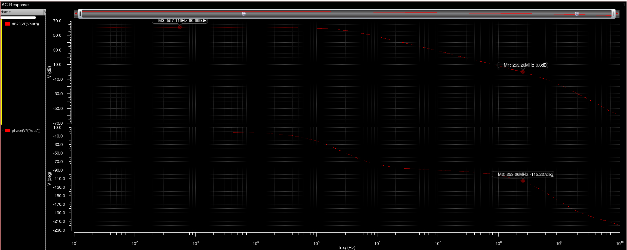Click the M3 marker crosshair on gain curve
The width and height of the screenshot is (627, 250).
coord(180,27)
